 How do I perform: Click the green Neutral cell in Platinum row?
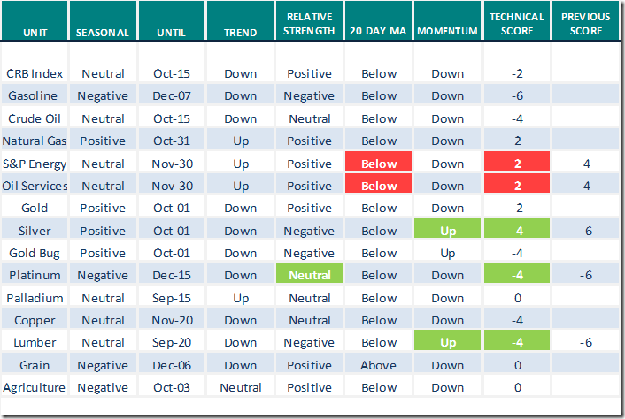click(x=309, y=275)
